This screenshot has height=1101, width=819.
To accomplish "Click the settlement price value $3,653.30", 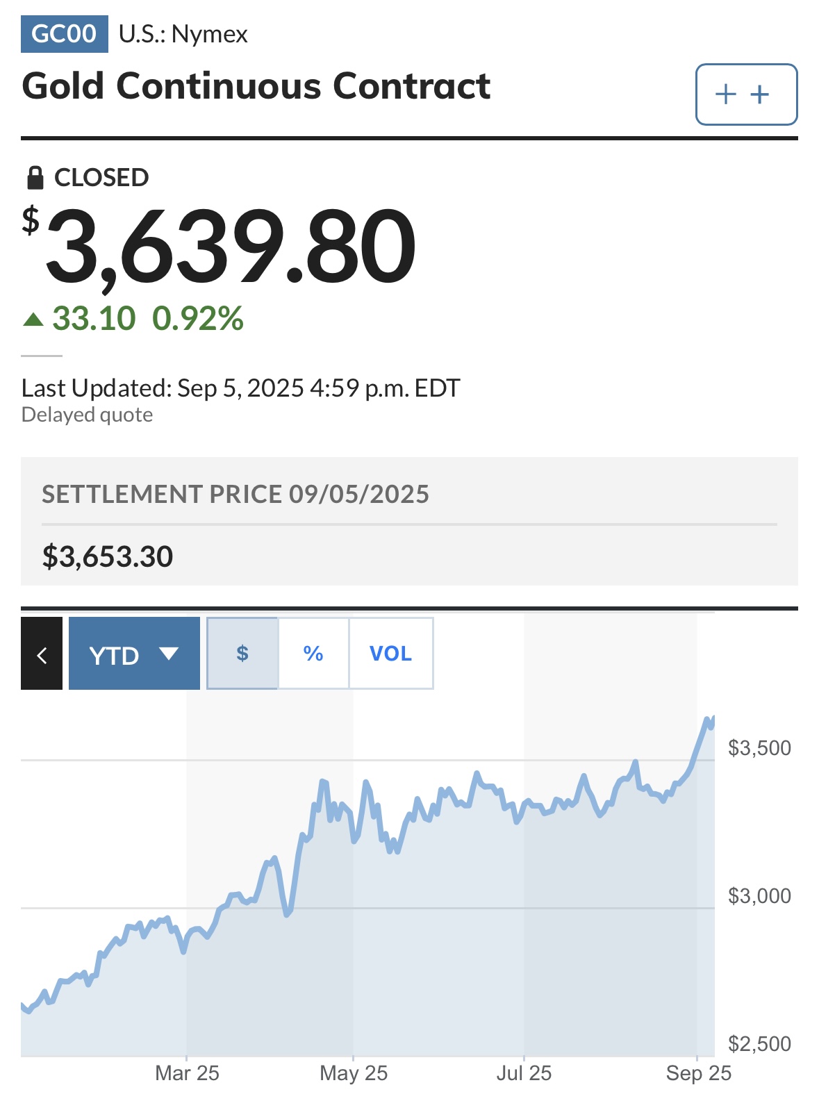I will pyautogui.click(x=108, y=556).
